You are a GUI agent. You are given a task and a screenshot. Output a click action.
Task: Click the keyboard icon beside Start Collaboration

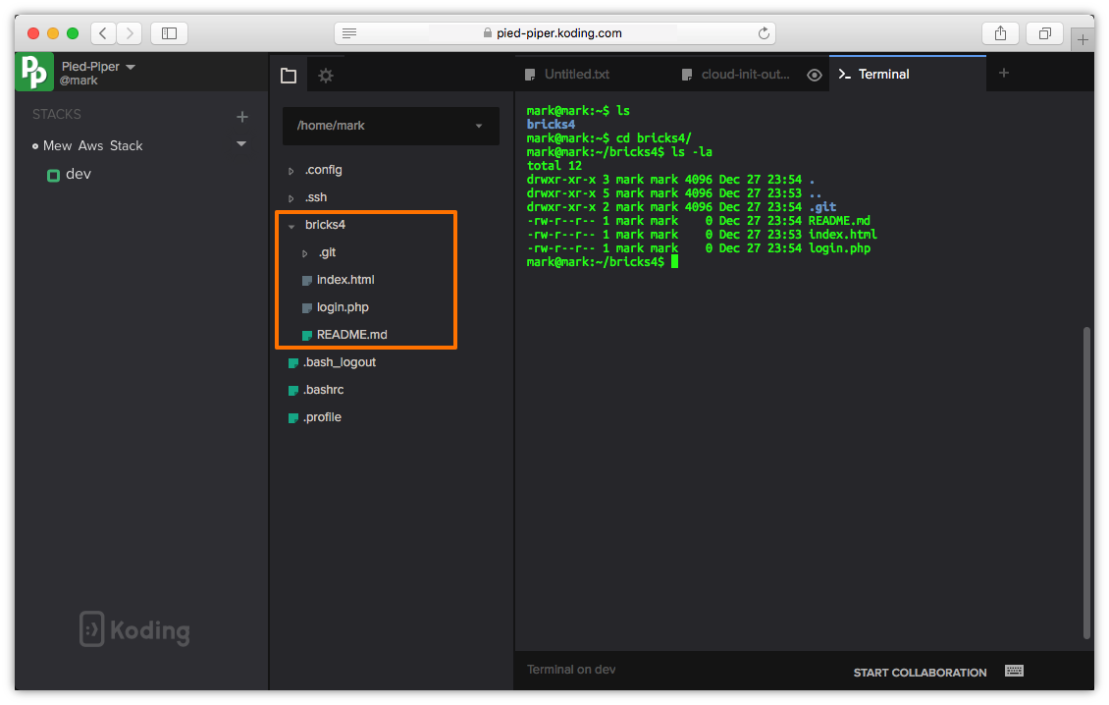[1014, 671]
